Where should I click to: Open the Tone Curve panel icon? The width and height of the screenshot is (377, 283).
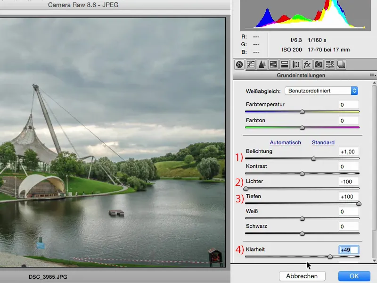click(251, 65)
